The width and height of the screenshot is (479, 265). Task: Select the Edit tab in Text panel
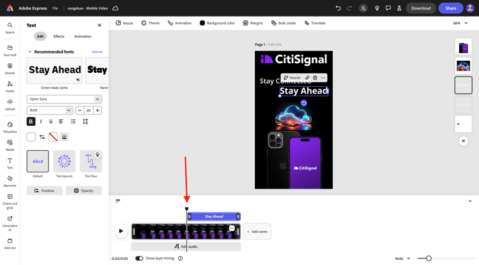[x=40, y=36]
